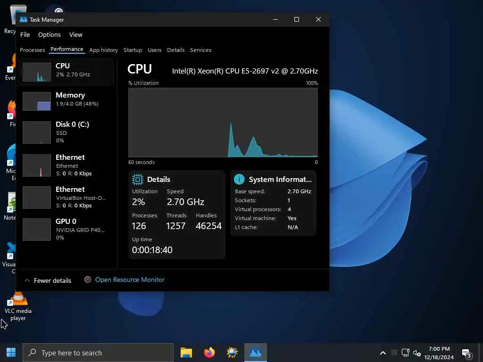Click the Speed value 2.70 GHz
The height and width of the screenshot is (362, 483).
coord(185,202)
